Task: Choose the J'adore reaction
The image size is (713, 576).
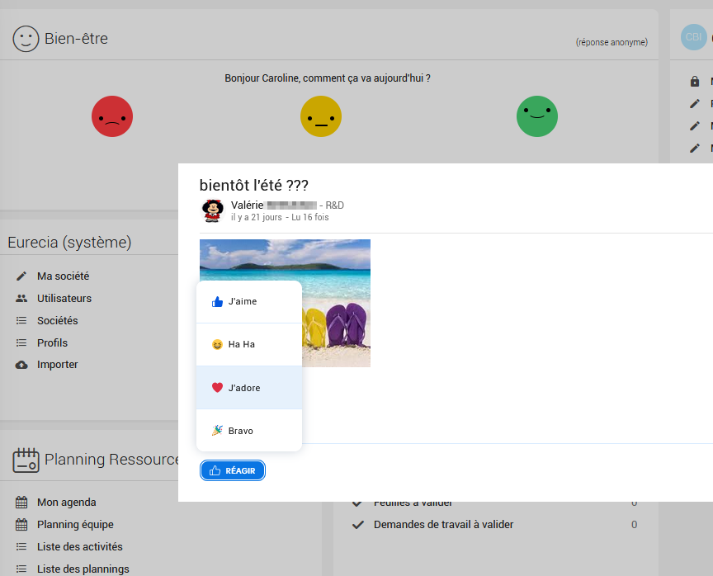Action: [249, 388]
